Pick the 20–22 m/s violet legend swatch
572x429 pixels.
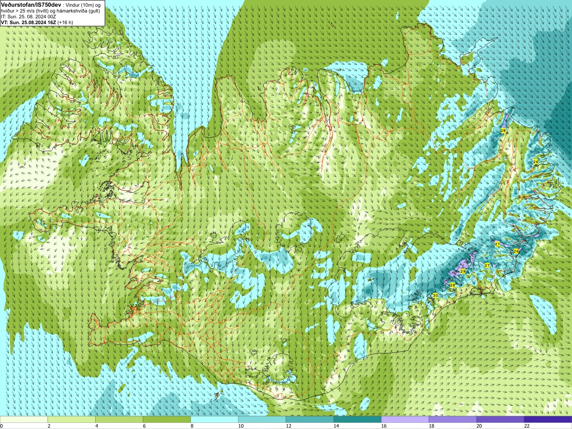coord(500,420)
